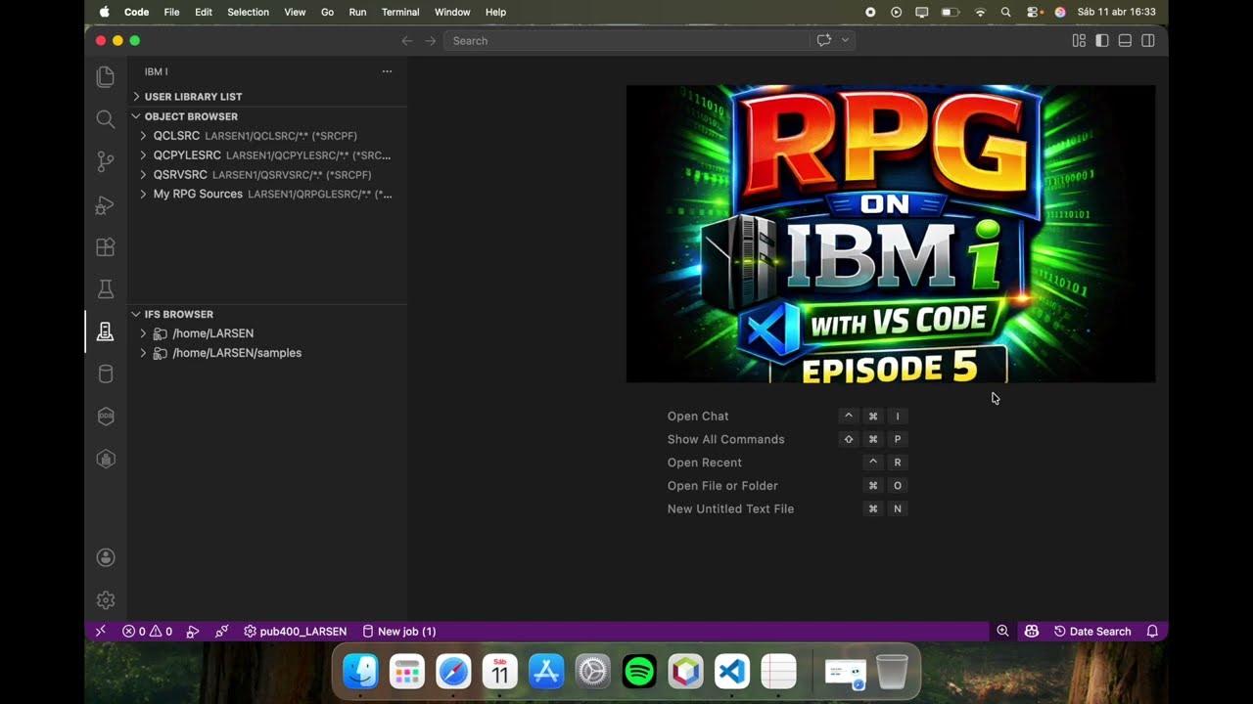The image size is (1253, 704).
Task: Click the zoom magnifier in status bar
Action: tap(1002, 632)
